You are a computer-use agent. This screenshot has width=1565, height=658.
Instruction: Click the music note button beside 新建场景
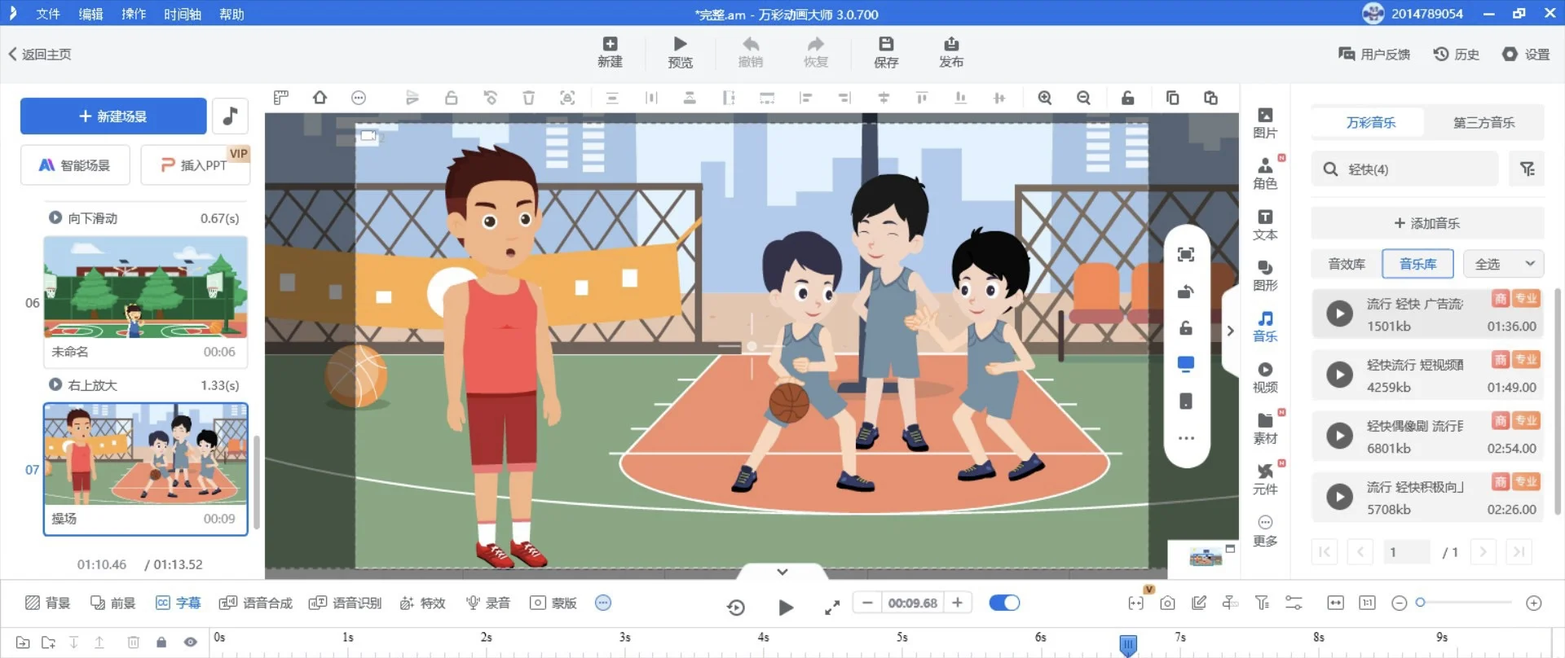pos(231,116)
